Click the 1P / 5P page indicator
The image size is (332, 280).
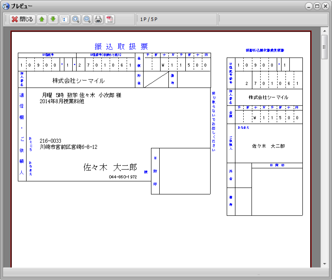click(x=149, y=19)
